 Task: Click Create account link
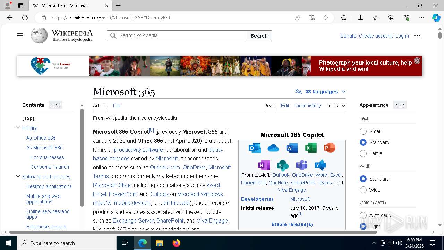click(376, 36)
